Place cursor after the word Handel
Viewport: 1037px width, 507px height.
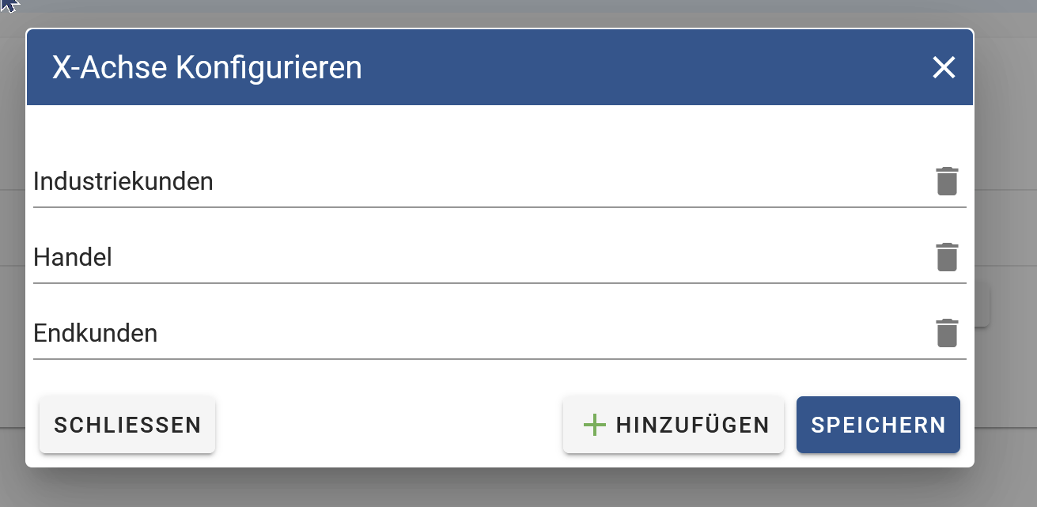113,258
